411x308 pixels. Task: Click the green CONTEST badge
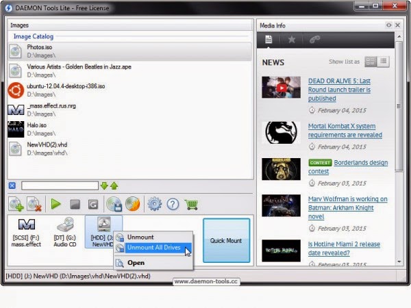pos(320,163)
